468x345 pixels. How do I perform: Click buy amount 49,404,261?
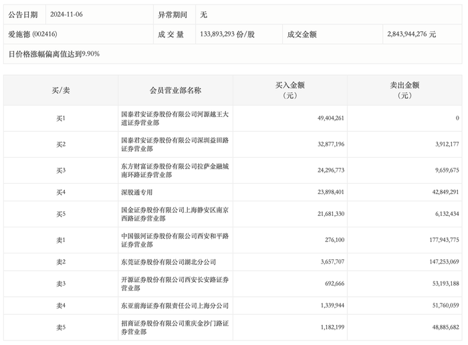pos(331,118)
